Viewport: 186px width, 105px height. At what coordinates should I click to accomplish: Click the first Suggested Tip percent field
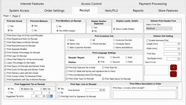[x=34, y=96]
